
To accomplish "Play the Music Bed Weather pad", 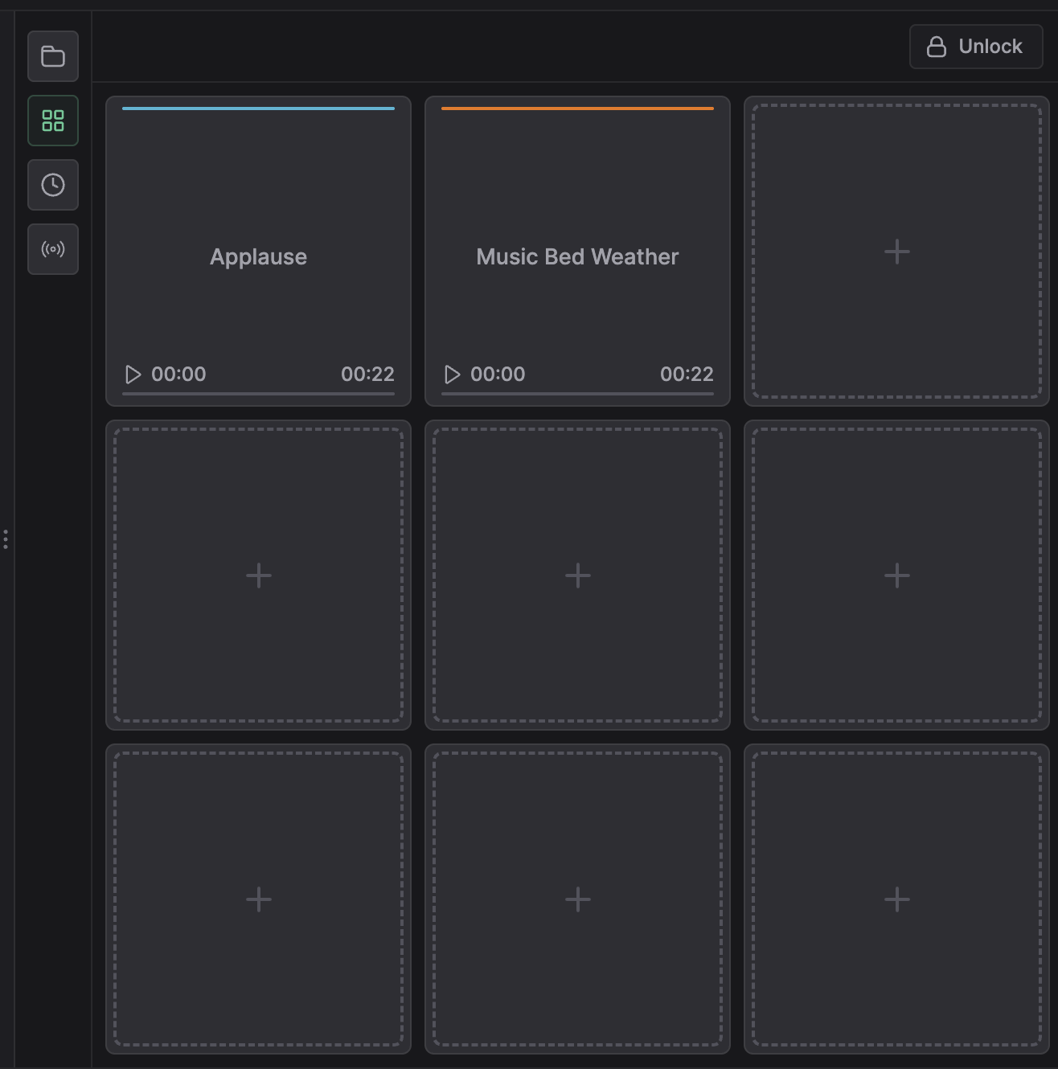I will [x=453, y=375].
